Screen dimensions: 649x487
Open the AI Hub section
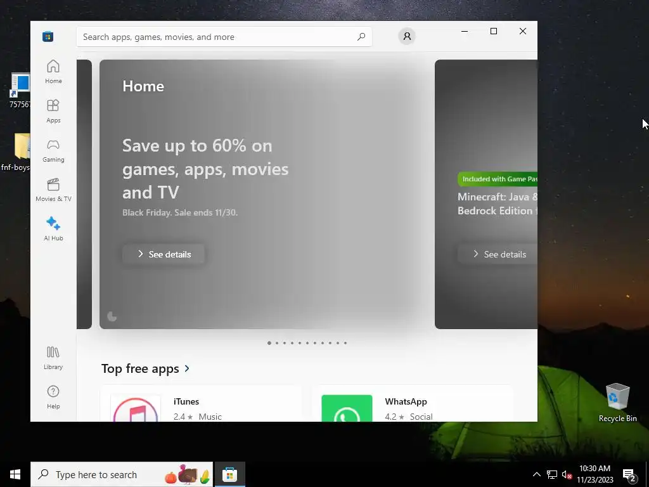click(x=53, y=229)
